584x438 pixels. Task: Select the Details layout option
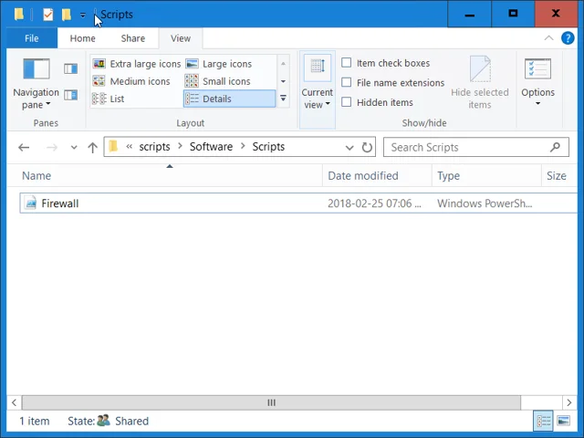tap(229, 99)
